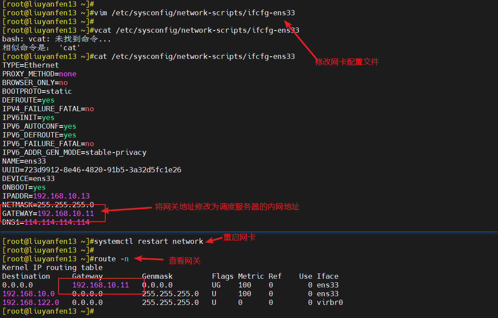This screenshot has width=498, height=318.
Task: Click the 'Kernel IP routing table' heading
Action: pos(52,267)
